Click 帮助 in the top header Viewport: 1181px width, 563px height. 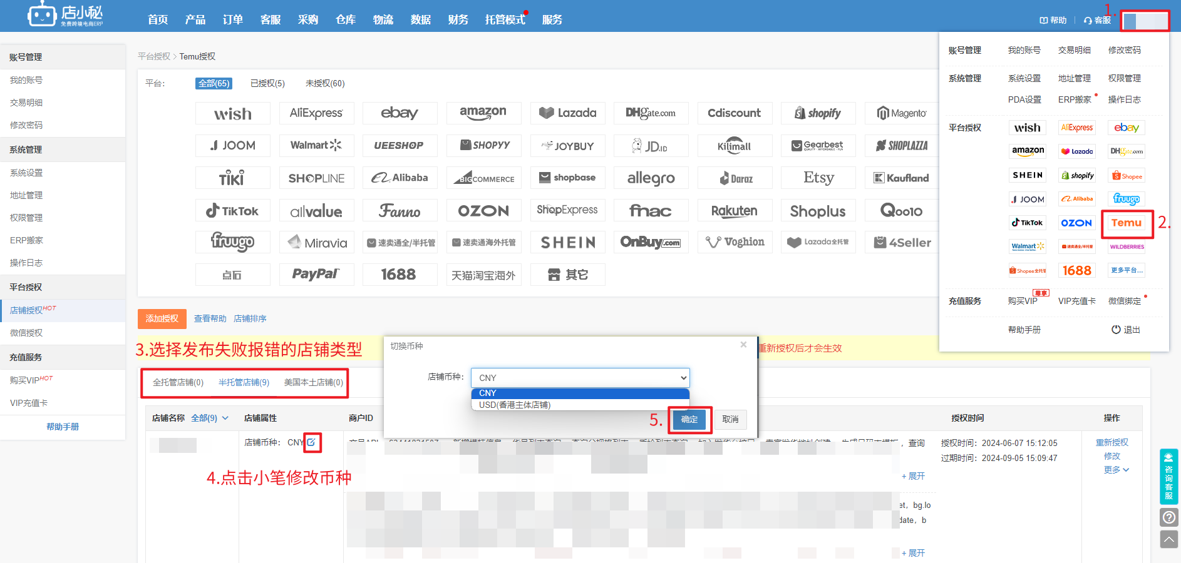coord(1053,20)
